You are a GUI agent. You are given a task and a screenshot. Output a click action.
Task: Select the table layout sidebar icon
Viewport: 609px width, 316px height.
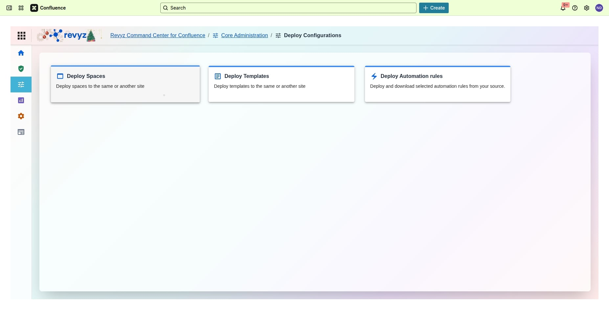click(21, 132)
